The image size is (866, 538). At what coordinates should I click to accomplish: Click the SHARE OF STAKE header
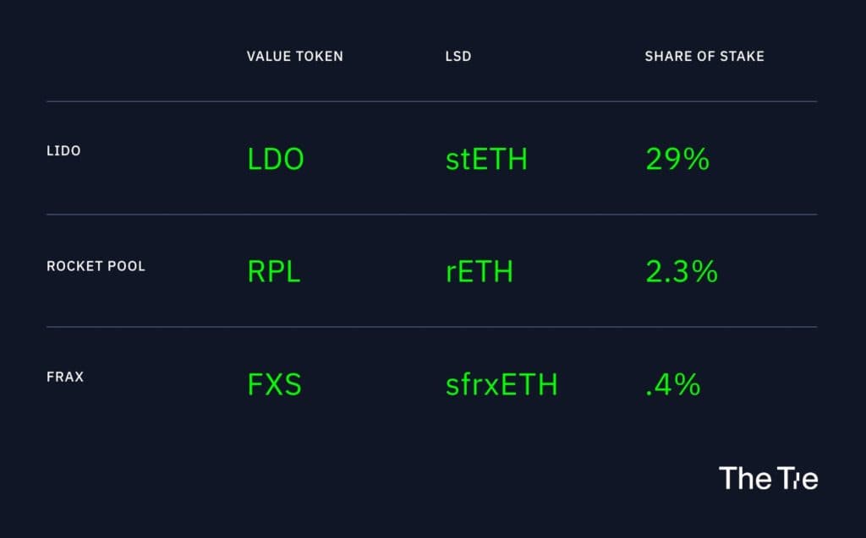coord(704,57)
